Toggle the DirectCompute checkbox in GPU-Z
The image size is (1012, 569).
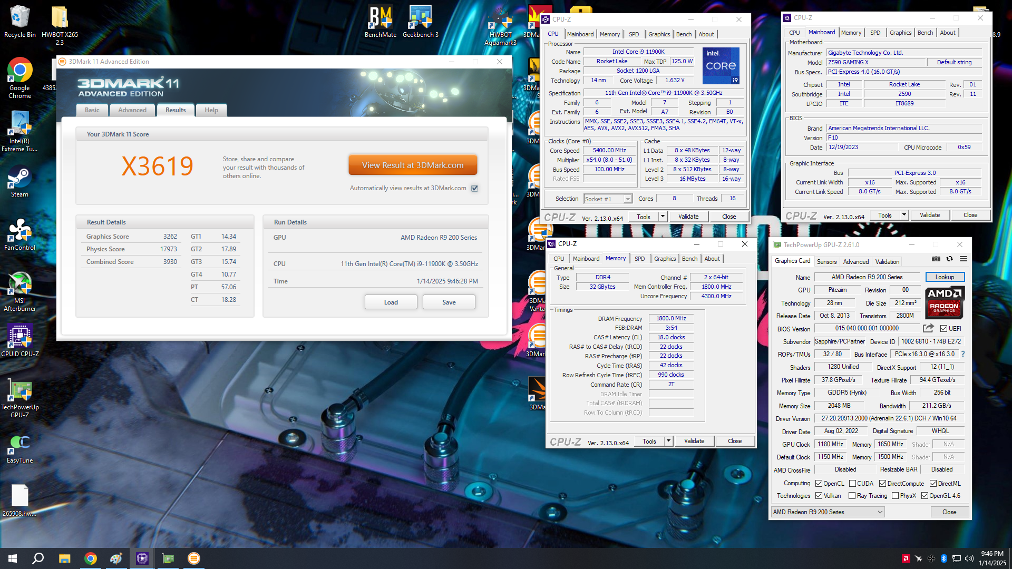882,484
